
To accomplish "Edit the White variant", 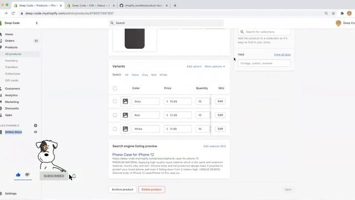I will click(220, 129).
